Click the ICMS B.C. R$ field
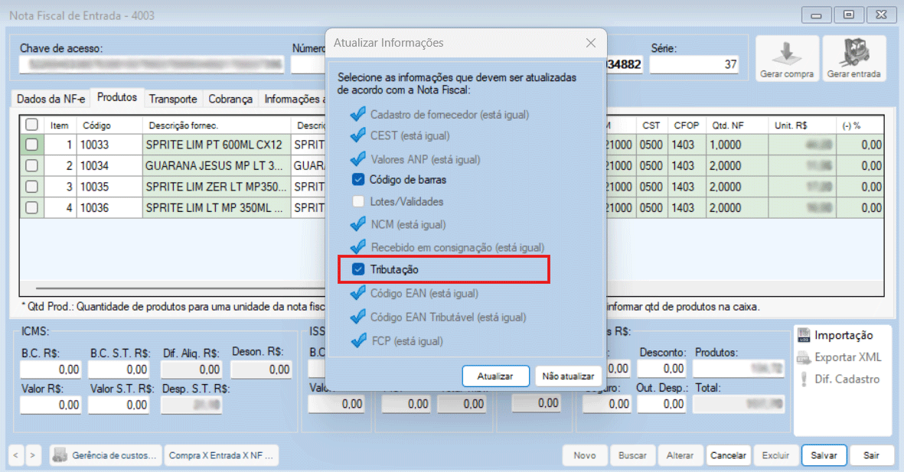Viewport: 904px width, 472px height. 51,369
